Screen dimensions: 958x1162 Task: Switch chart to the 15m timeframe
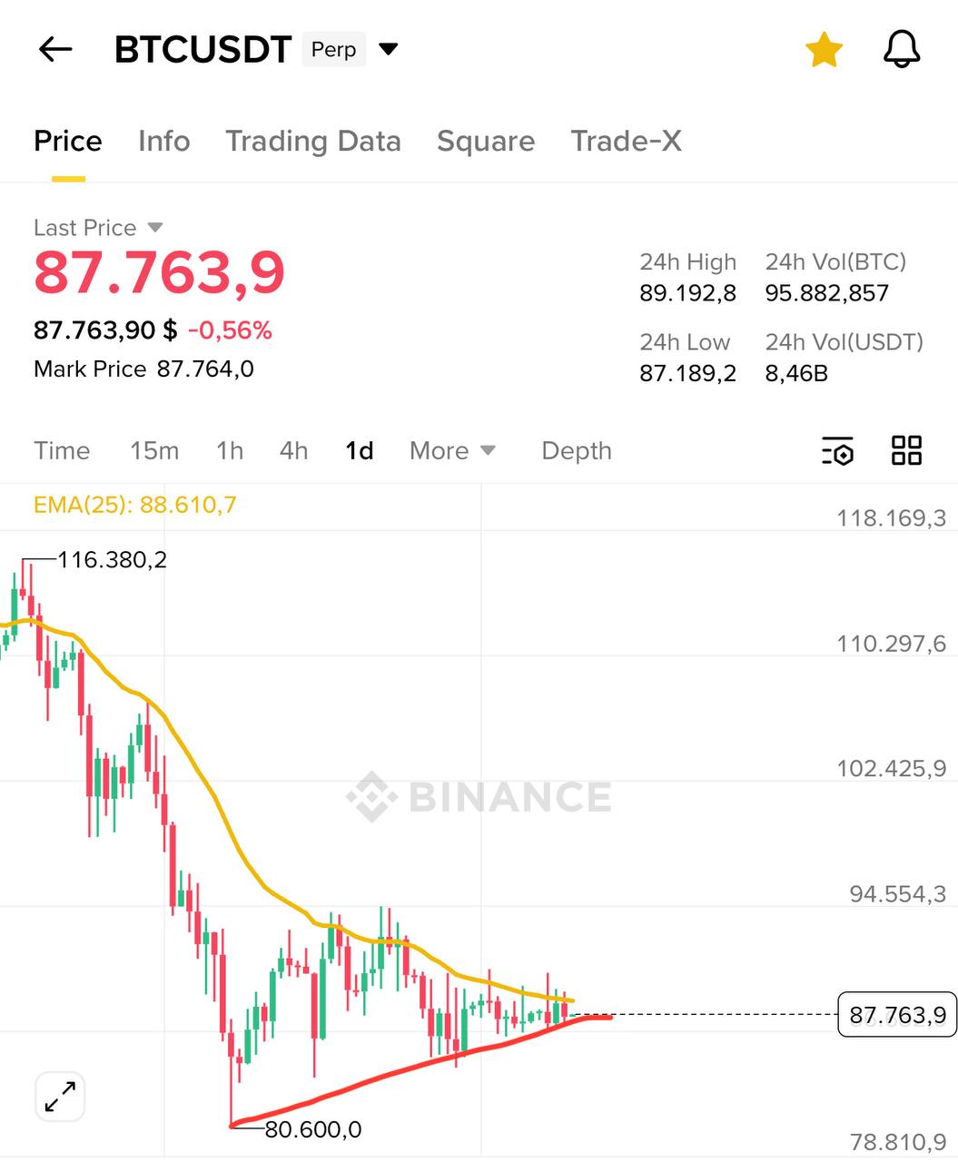click(153, 450)
